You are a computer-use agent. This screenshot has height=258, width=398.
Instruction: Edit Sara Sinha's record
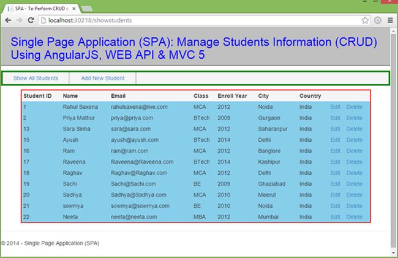(335, 129)
